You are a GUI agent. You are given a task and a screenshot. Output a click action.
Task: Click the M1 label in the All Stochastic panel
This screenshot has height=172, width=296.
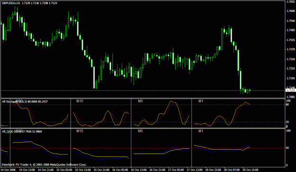(x=201, y=101)
